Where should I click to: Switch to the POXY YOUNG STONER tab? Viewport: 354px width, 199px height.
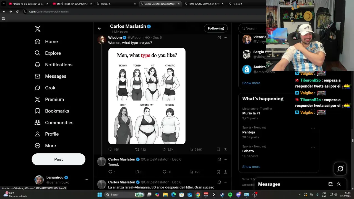[x=204, y=4]
